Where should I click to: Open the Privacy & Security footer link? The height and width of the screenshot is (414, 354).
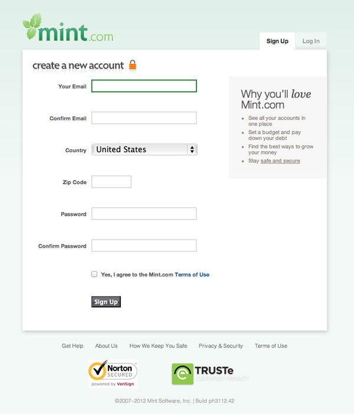221,346
